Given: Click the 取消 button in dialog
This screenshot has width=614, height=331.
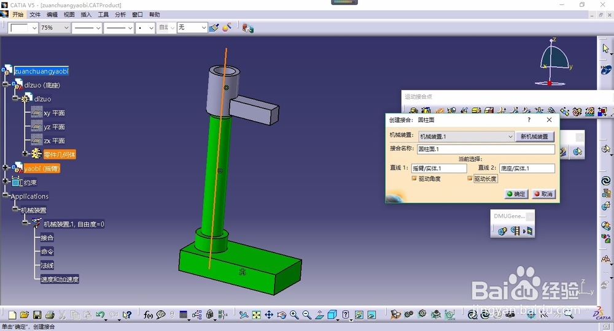Looking at the screenshot, I should click(x=543, y=194).
